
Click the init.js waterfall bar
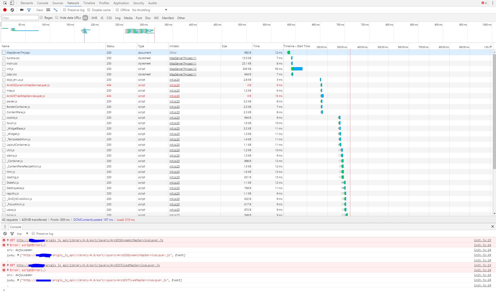coord(297,69)
